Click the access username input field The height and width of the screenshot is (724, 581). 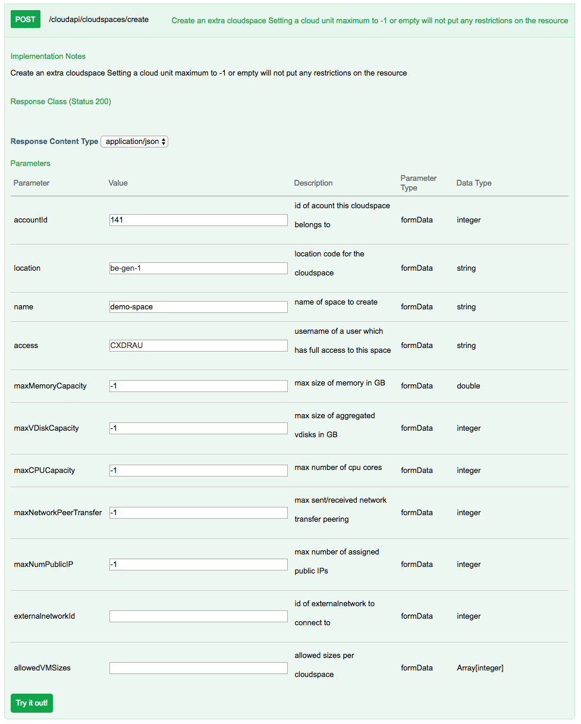198,346
